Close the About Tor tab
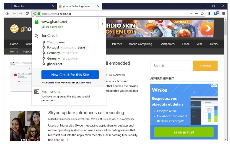This screenshot has width=230, height=144. tap(53, 6)
